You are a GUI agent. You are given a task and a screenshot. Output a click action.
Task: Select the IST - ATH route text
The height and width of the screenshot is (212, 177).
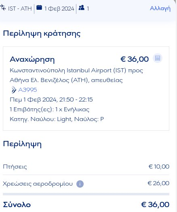click(20, 9)
